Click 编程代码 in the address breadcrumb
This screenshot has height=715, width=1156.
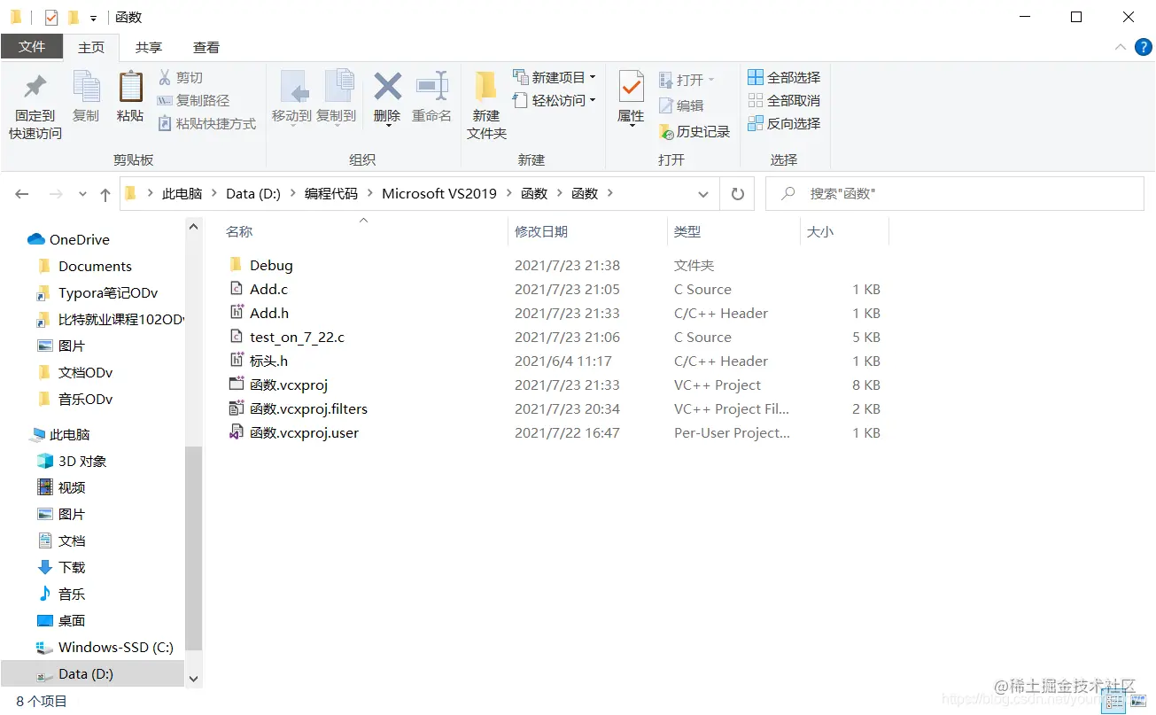tap(331, 193)
